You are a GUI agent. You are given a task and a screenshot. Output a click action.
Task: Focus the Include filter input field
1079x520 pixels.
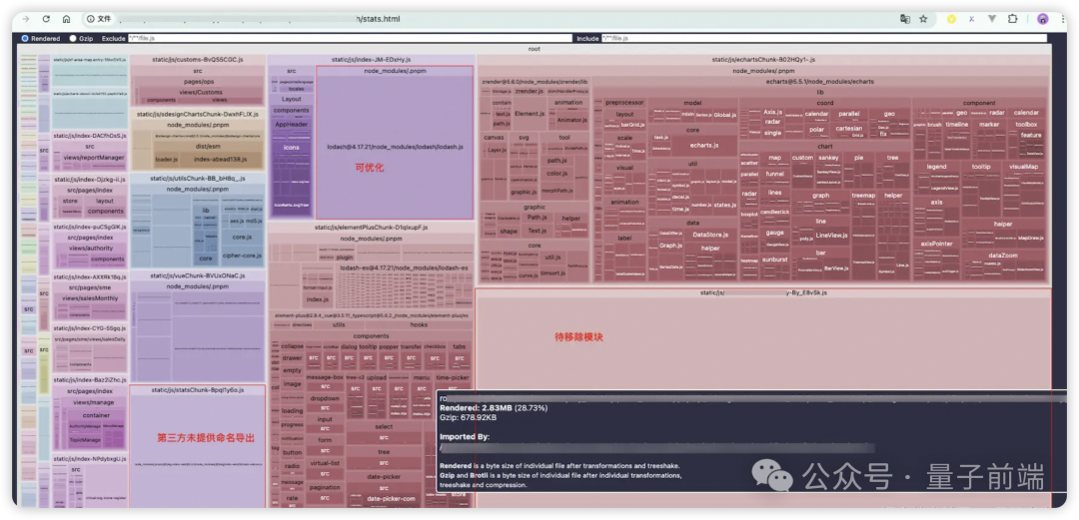[x=823, y=39]
